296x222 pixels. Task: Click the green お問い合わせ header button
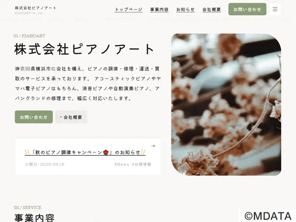[247, 9]
